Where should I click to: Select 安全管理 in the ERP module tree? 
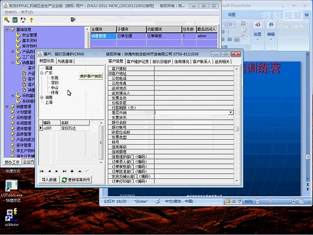[x=29, y=35]
